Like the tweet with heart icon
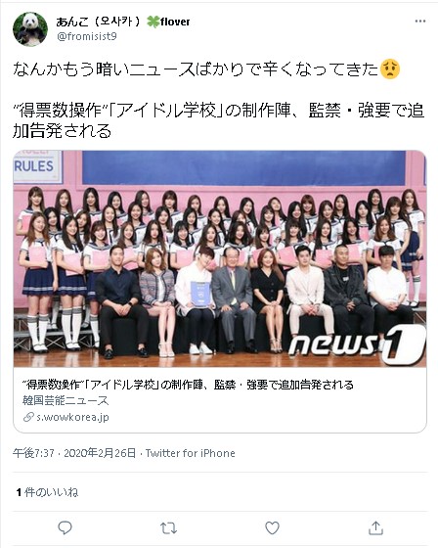The image size is (438, 548). (272, 527)
